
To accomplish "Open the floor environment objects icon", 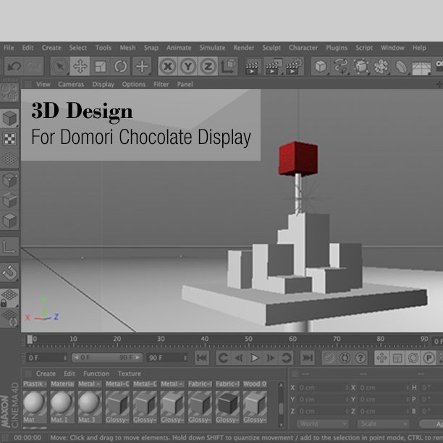I will click(x=421, y=67).
